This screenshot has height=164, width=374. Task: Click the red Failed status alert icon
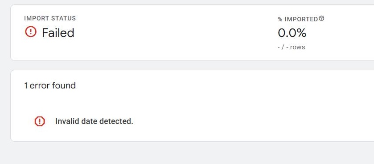[x=30, y=32]
